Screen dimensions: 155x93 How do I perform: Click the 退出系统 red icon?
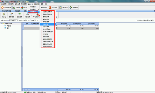pos(50,7)
